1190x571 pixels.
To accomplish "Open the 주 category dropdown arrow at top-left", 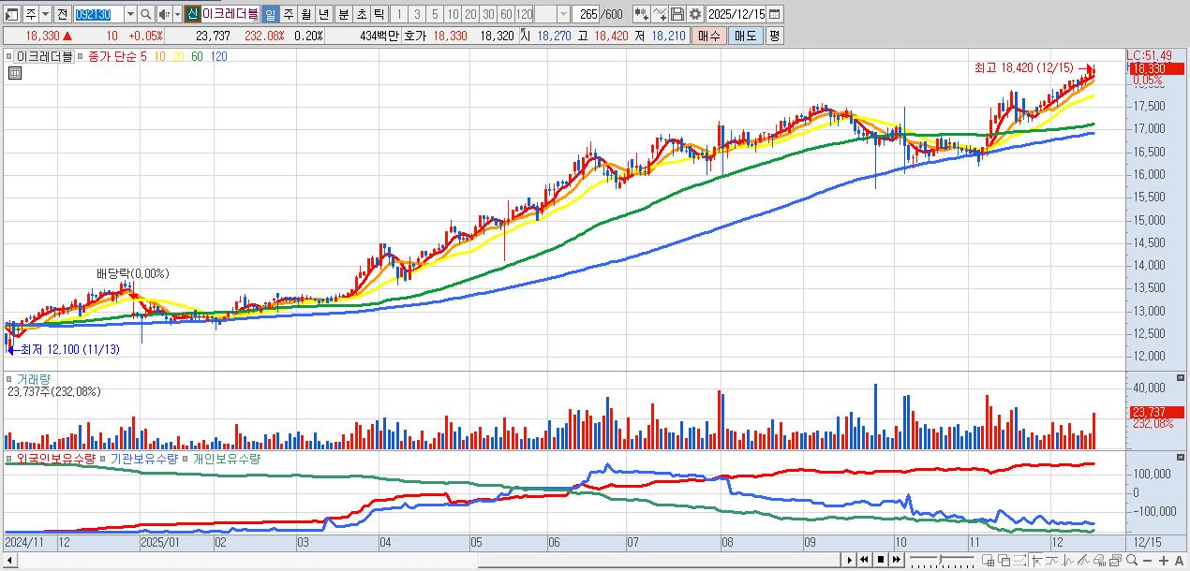I will [x=44, y=14].
